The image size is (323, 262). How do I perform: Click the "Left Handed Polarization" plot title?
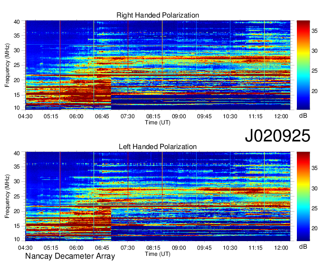(158, 147)
